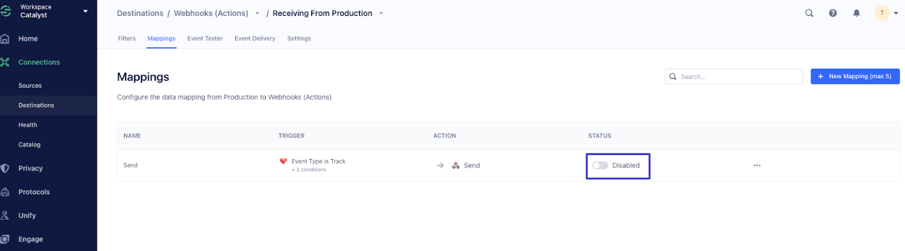Expand the Workspace Catalyst switcher

click(85, 11)
